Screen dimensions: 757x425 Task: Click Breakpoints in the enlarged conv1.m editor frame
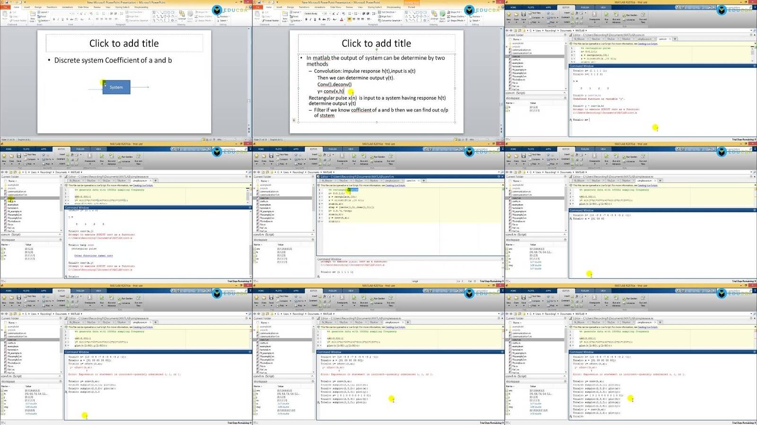(342, 157)
